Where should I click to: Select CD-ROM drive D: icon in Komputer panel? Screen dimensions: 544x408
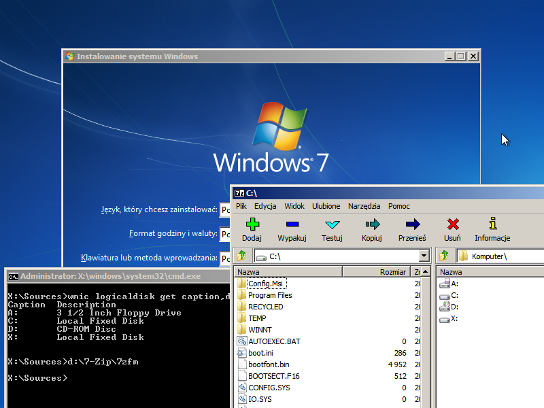click(x=445, y=307)
